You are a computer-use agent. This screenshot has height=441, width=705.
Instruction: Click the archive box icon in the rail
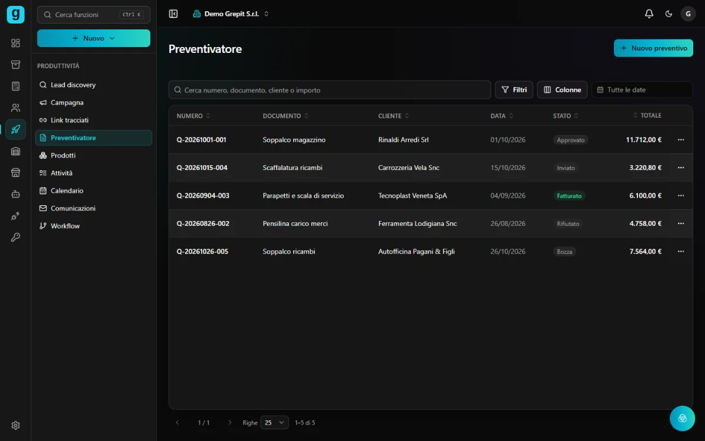coord(16,65)
